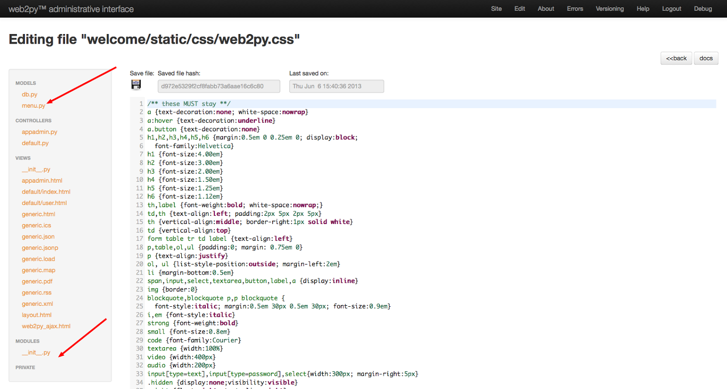Click the saved file hash field
This screenshot has height=389, width=727.
tap(219, 86)
